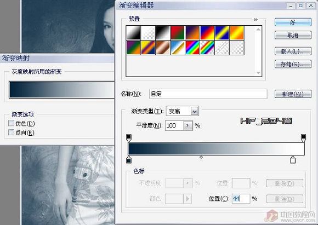Open the 平滑度 smoothness slider arrow
The width and height of the screenshot is (318, 225).
click(x=188, y=125)
